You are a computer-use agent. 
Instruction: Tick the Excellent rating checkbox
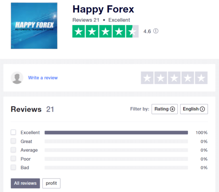point(13,132)
